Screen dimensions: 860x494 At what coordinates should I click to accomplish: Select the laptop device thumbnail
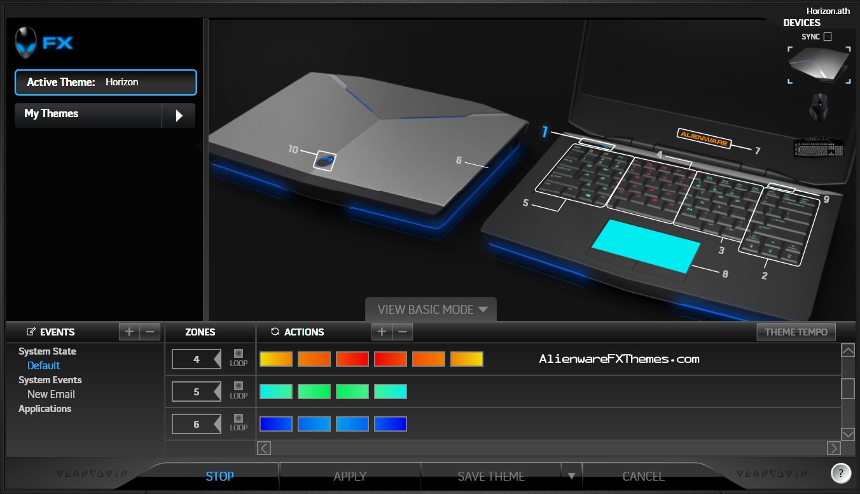click(x=819, y=64)
